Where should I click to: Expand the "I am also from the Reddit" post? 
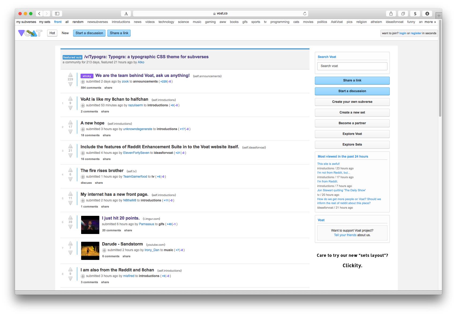(82, 276)
